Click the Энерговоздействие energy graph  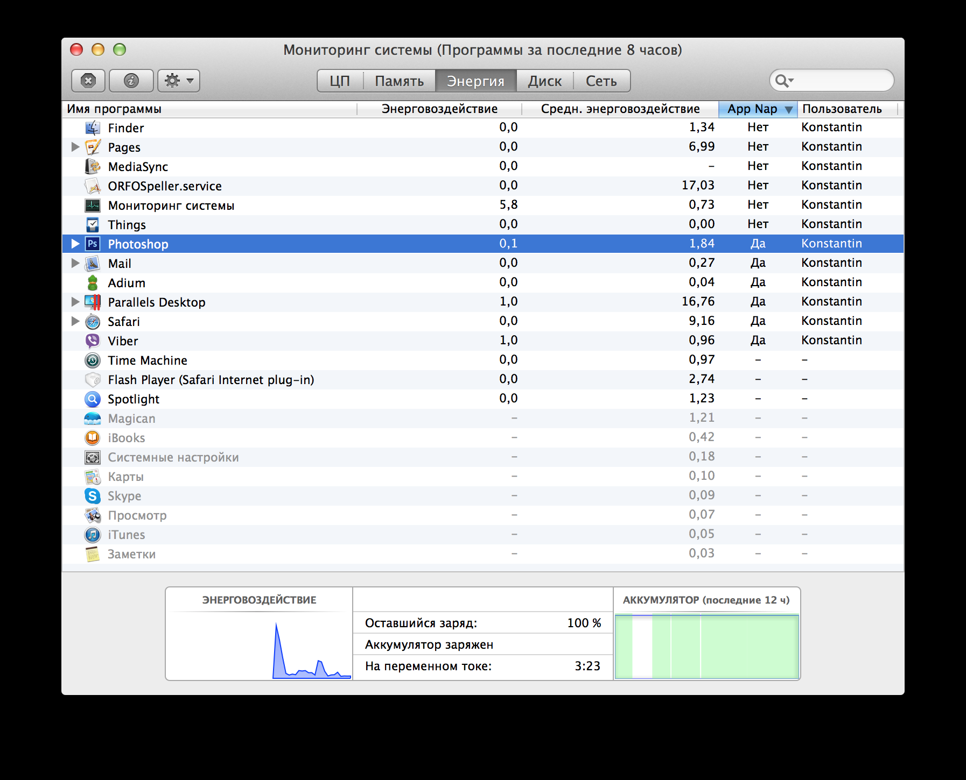point(259,646)
